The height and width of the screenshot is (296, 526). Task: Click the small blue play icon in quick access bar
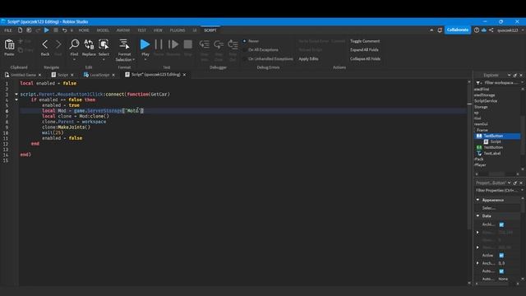(x=46, y=30)
